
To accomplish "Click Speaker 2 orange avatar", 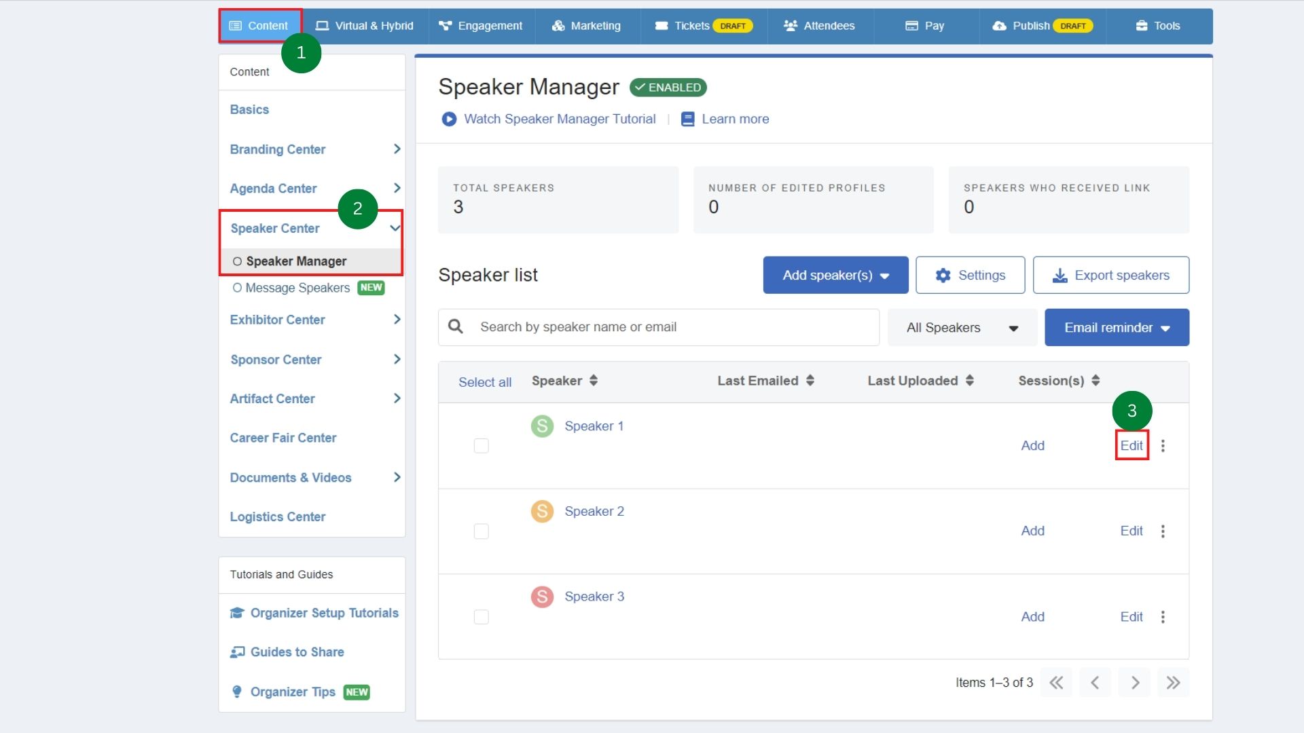I will click(x=542, y=511).
